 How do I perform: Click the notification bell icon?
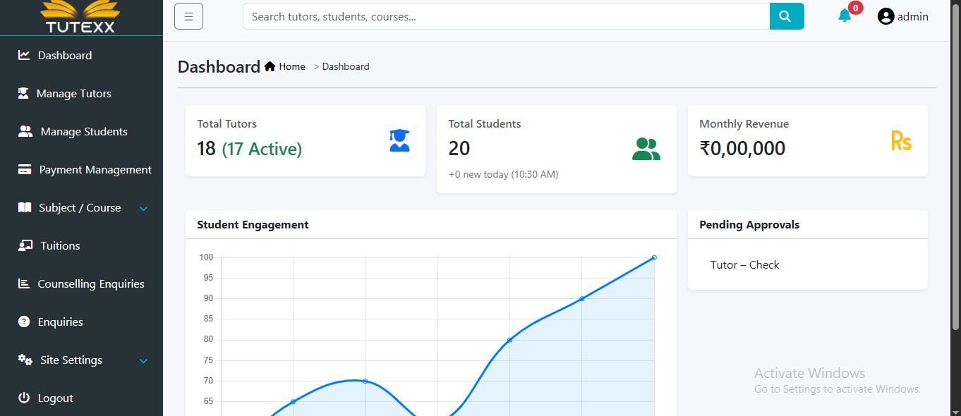845,16
